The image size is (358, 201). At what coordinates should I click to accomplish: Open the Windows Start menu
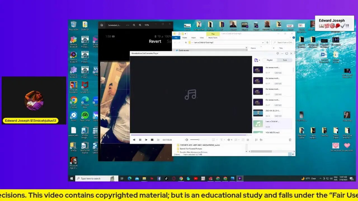[x=72, y=178]
